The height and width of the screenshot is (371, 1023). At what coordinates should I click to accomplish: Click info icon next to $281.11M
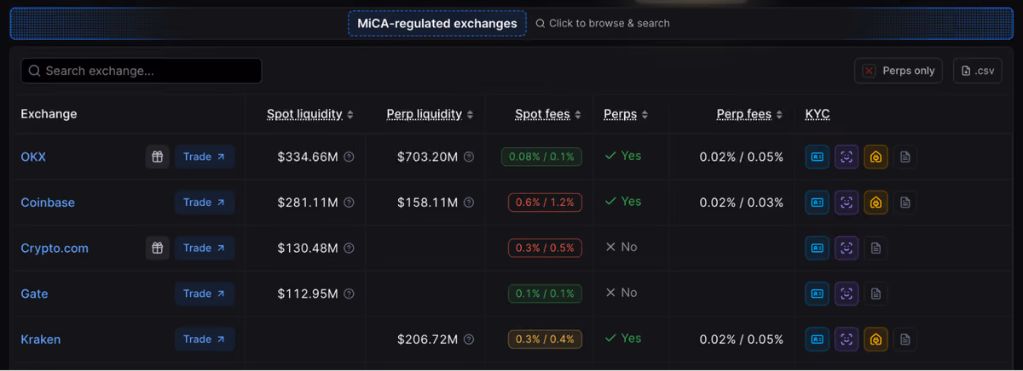(x=349, y=203)
